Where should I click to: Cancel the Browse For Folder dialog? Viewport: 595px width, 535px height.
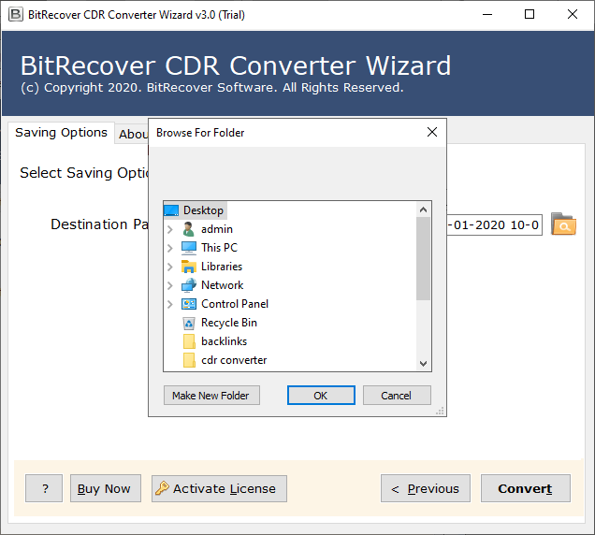tap(397, 396)
